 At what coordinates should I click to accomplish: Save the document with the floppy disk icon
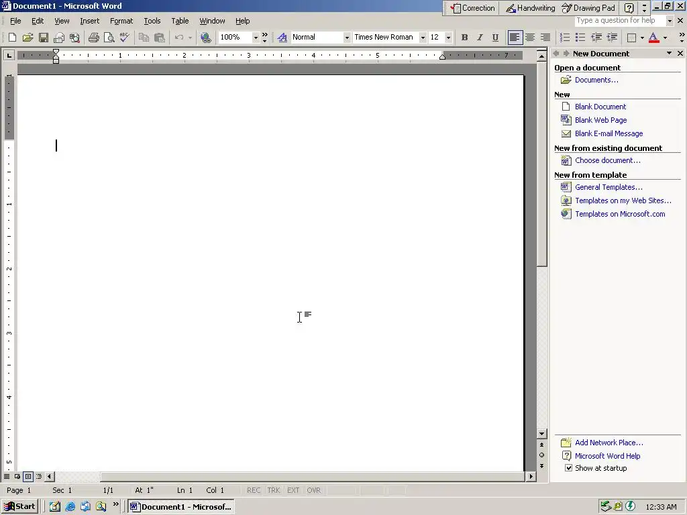(44, 38)
